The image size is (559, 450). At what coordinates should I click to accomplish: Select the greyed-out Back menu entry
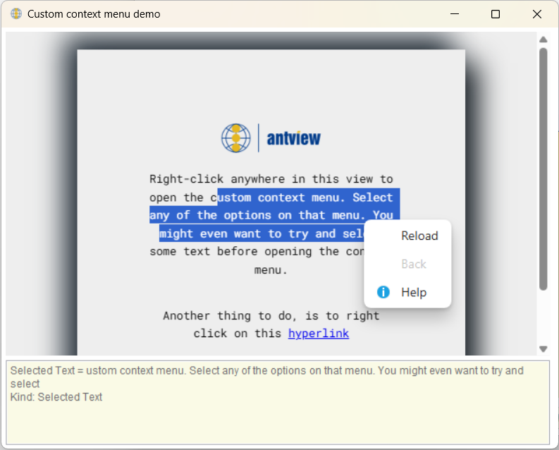point(414,264)
